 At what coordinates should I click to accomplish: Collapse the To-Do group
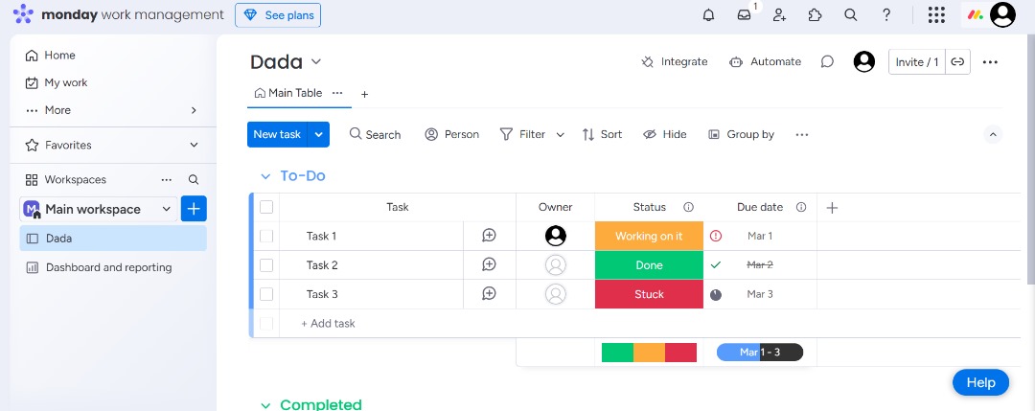point(265,176)
